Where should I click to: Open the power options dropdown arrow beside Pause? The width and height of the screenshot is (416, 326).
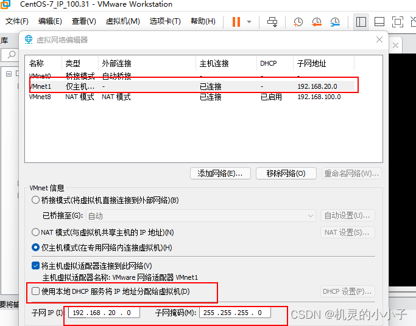click(249, 22)
